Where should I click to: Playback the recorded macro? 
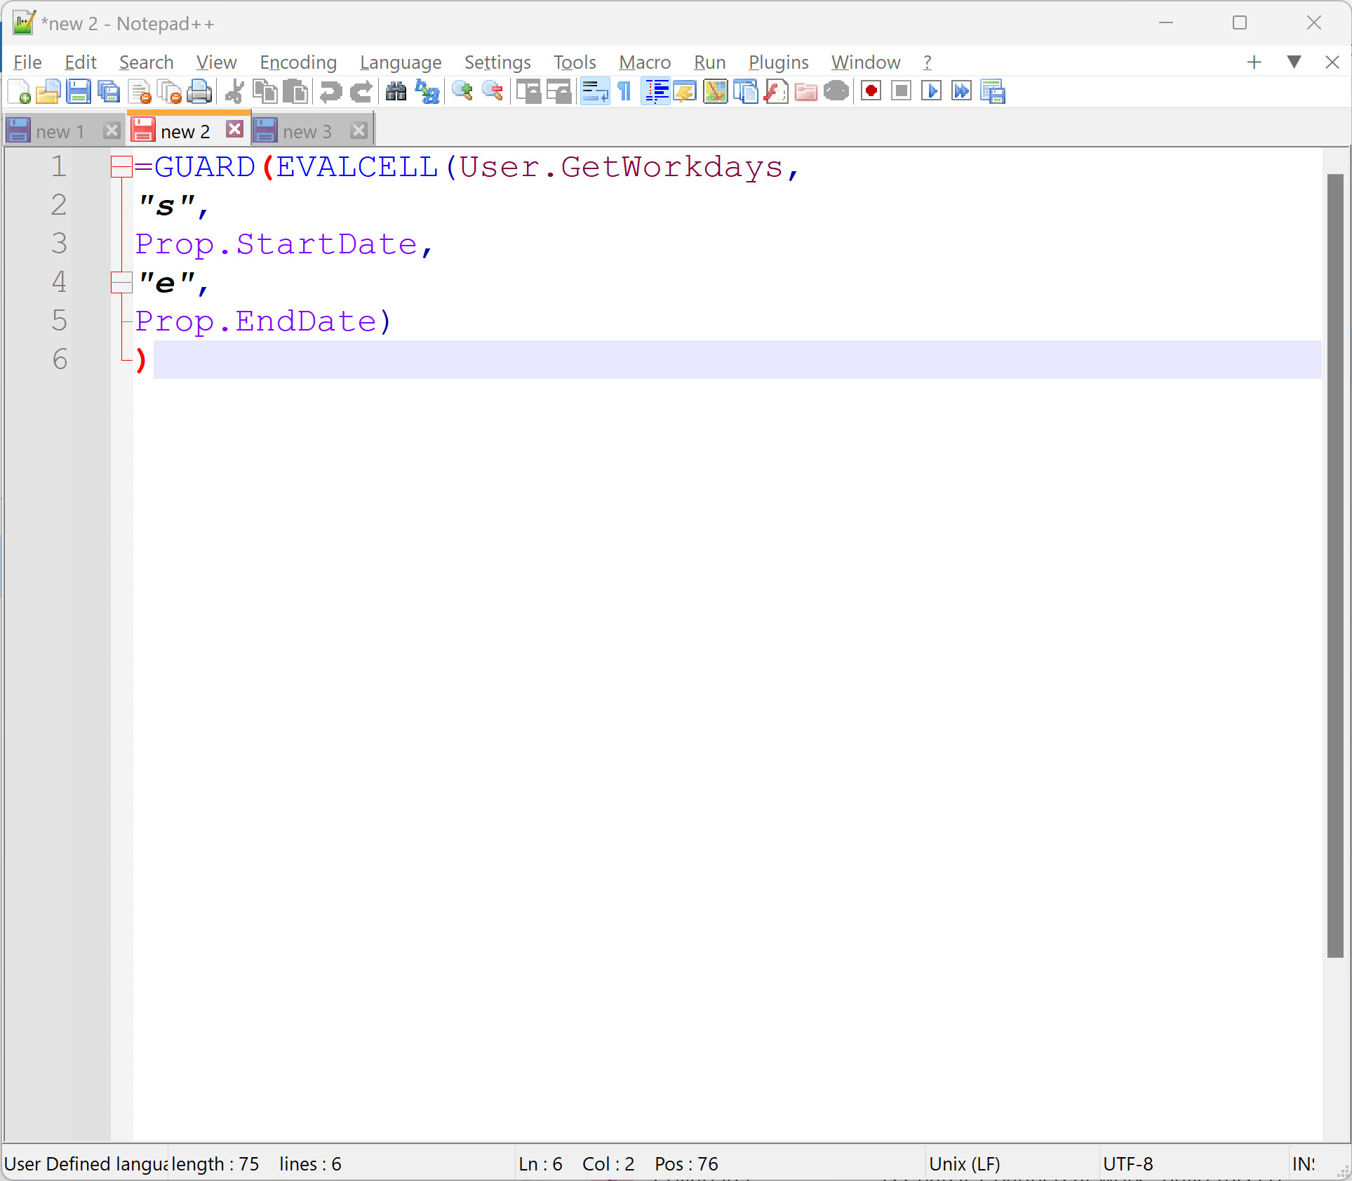click(x=931, y=91)
